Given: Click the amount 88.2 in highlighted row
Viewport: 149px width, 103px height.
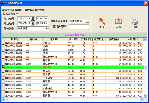Looking at the screenshot, I should (x=114, y=67).
